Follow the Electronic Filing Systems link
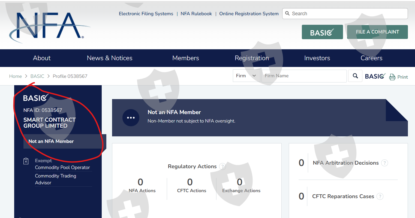This screenshot has width=415, height=218. 146,14
